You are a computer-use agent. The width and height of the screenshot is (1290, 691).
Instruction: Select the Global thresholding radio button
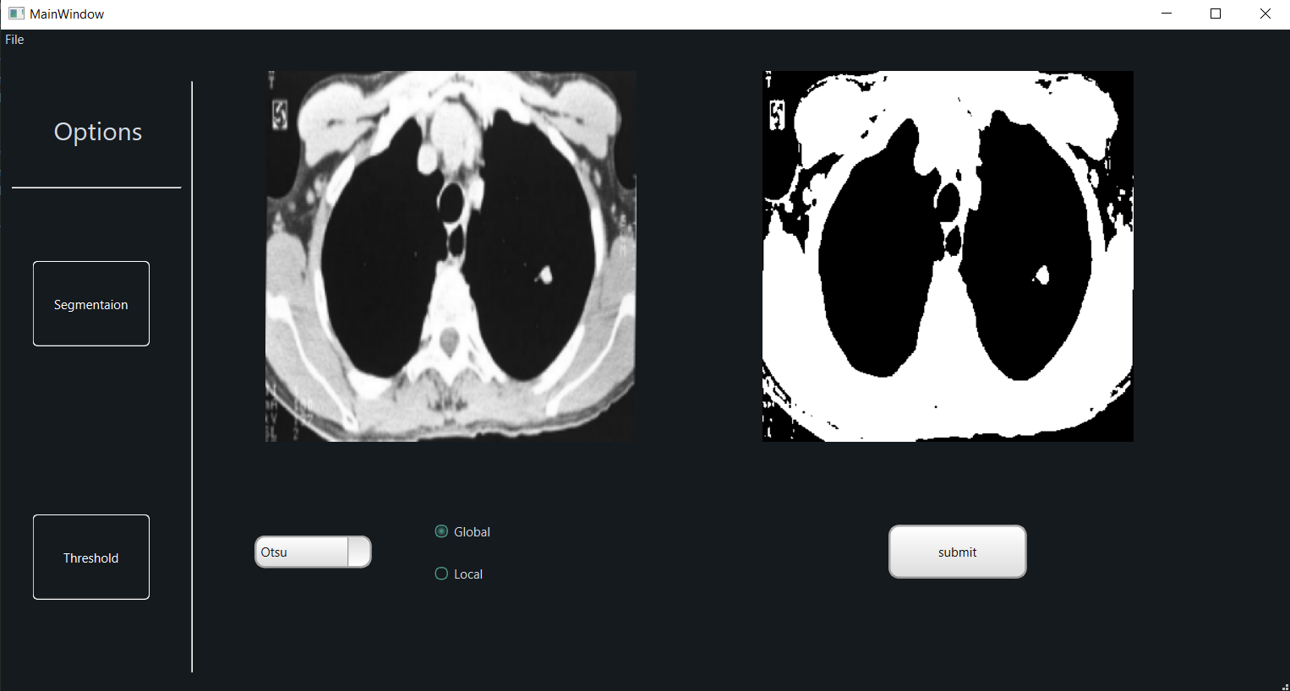pyautogui.click(x=441, y=531)
